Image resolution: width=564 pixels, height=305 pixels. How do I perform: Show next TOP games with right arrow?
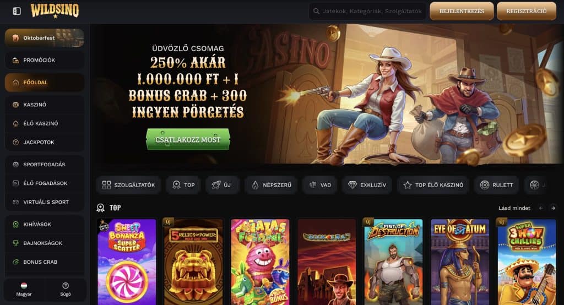[553, 208]
